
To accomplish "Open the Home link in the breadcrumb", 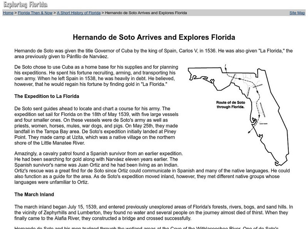I will click(8, 12).
